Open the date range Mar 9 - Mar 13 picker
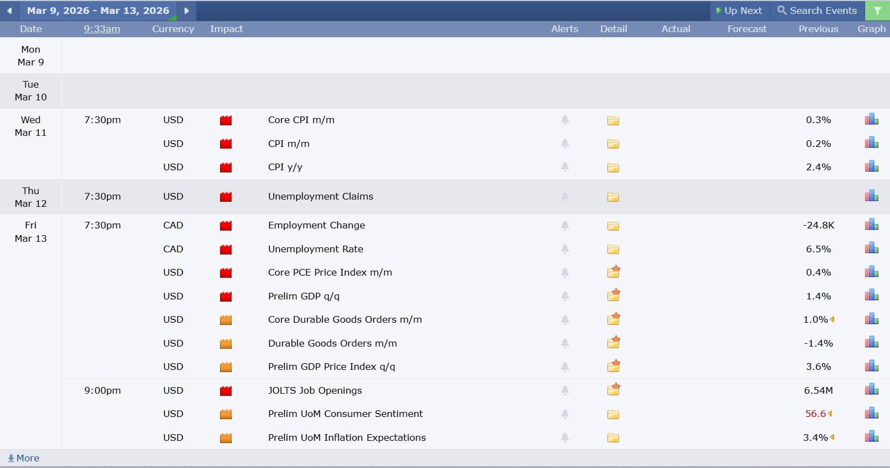 [98, 11]
